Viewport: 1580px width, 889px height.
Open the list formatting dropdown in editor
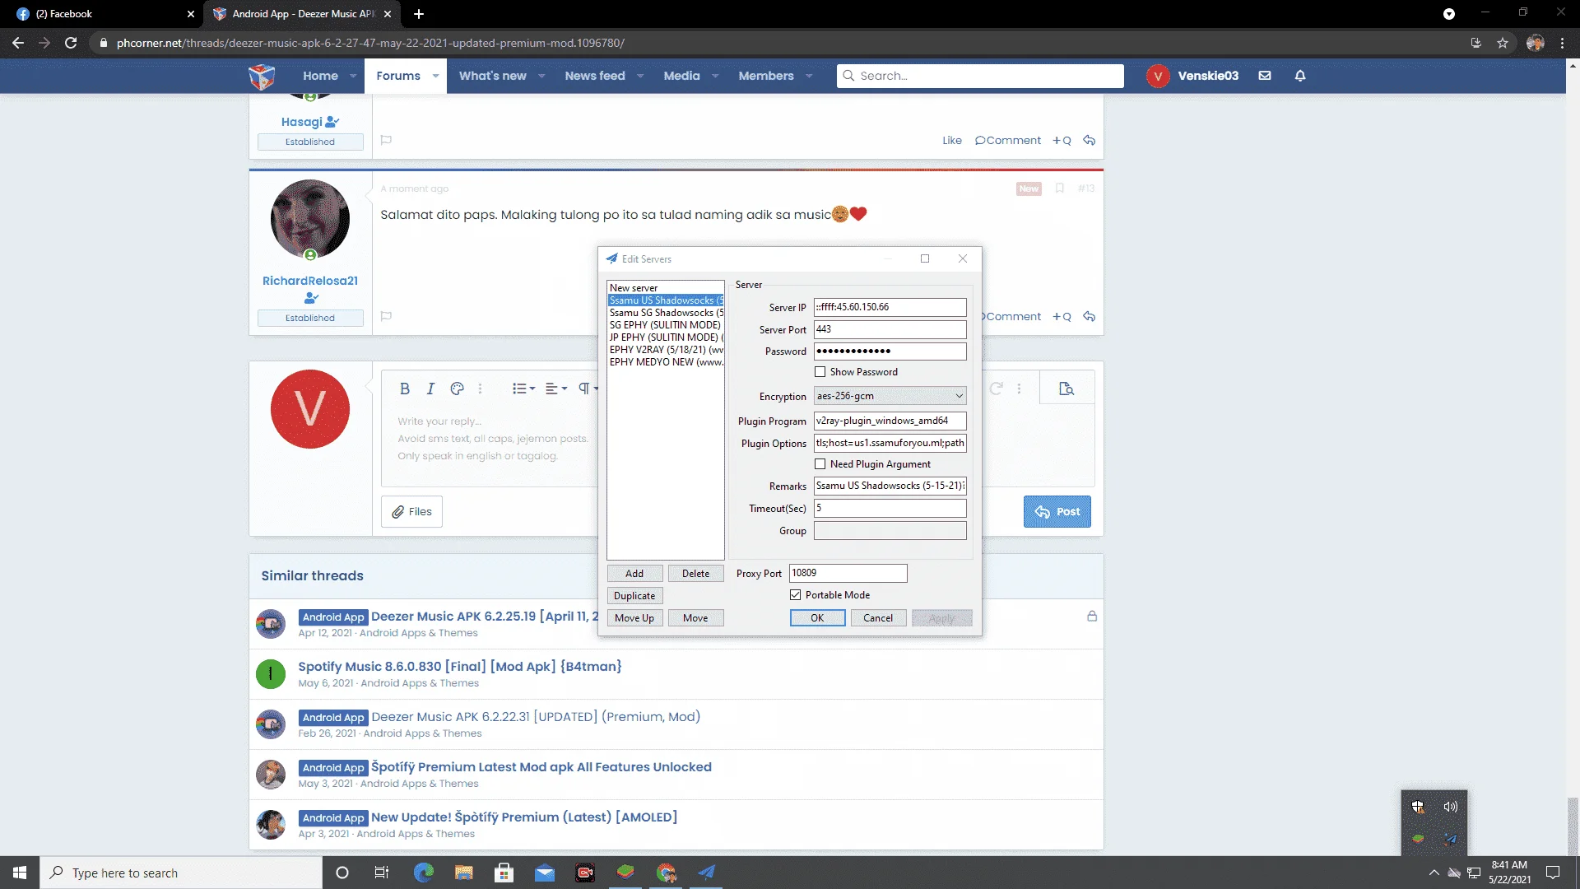click(523, 389)
